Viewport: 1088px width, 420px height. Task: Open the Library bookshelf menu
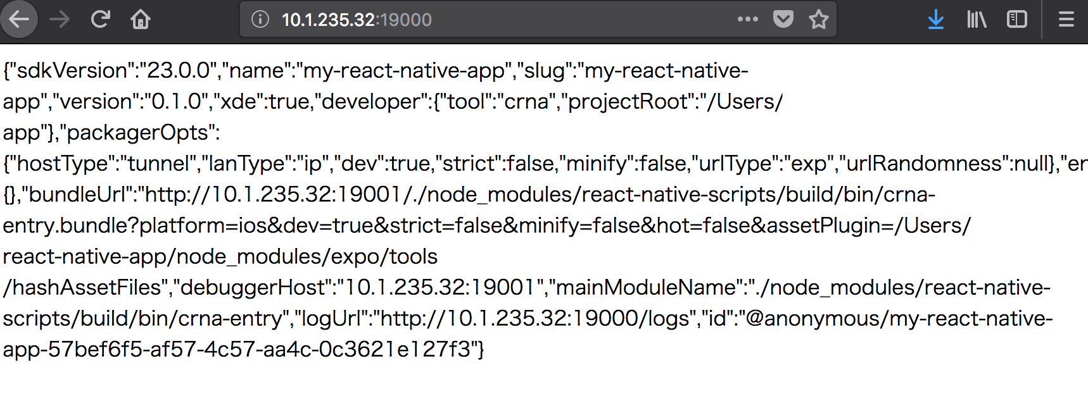(977, 20)
